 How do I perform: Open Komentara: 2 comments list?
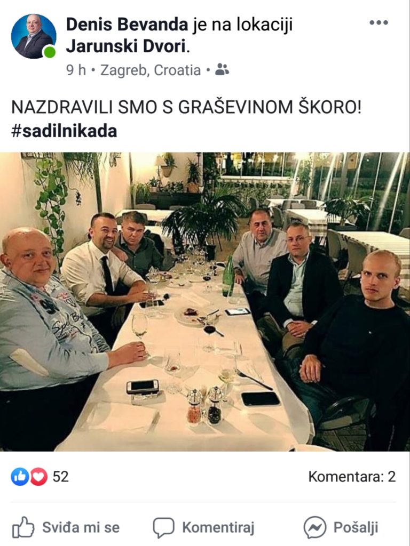pyautogui.click(x=352, y=477)
